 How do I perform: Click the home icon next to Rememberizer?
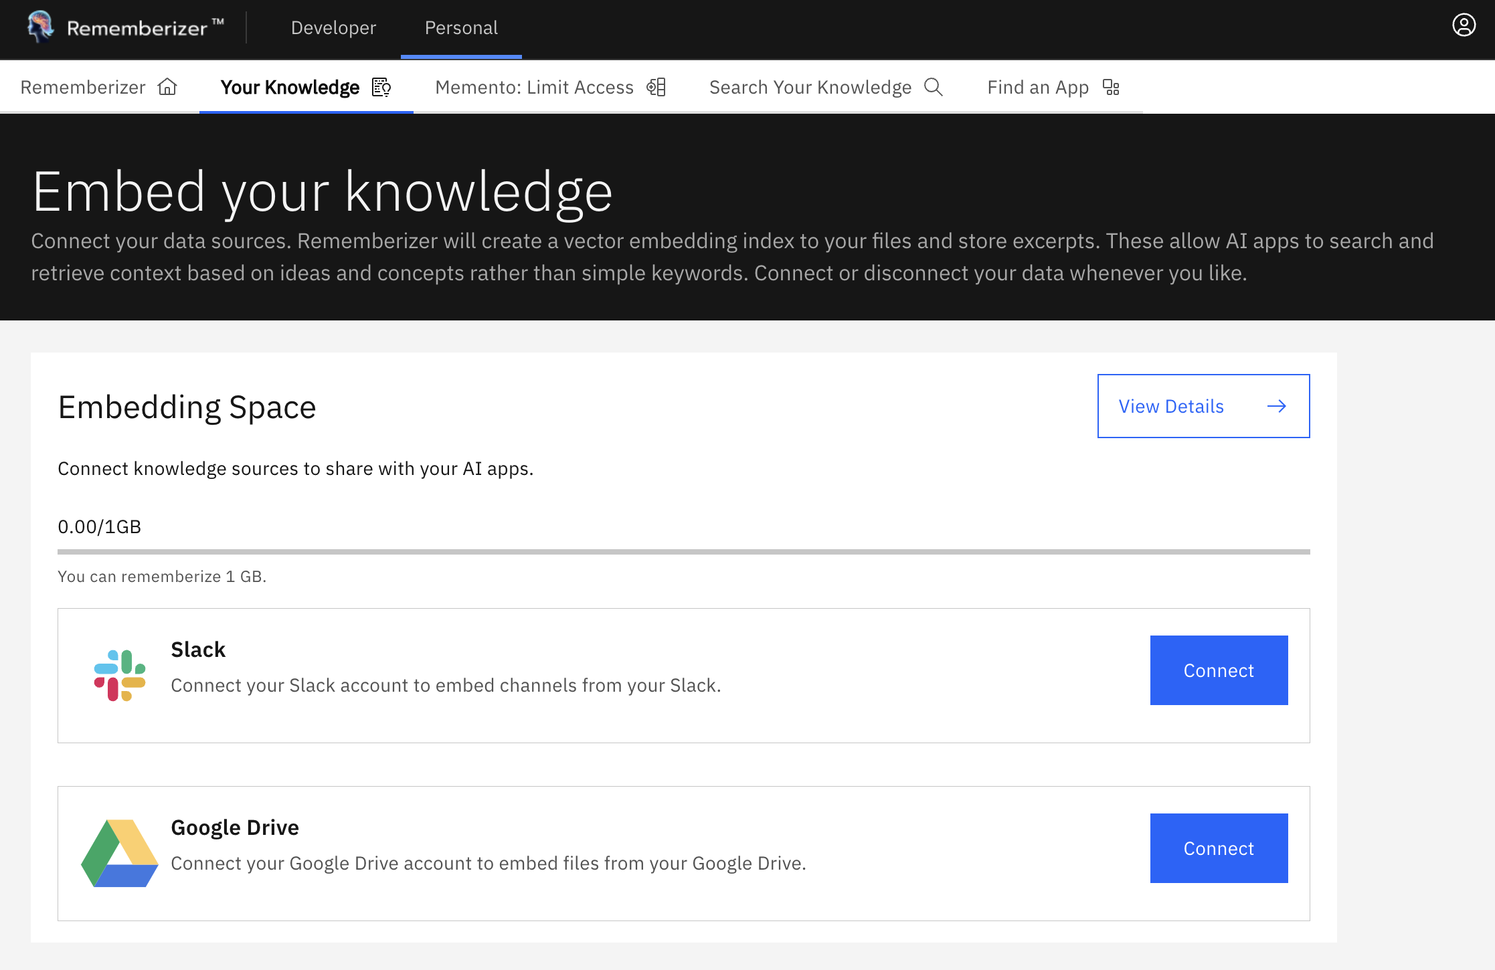168,86
